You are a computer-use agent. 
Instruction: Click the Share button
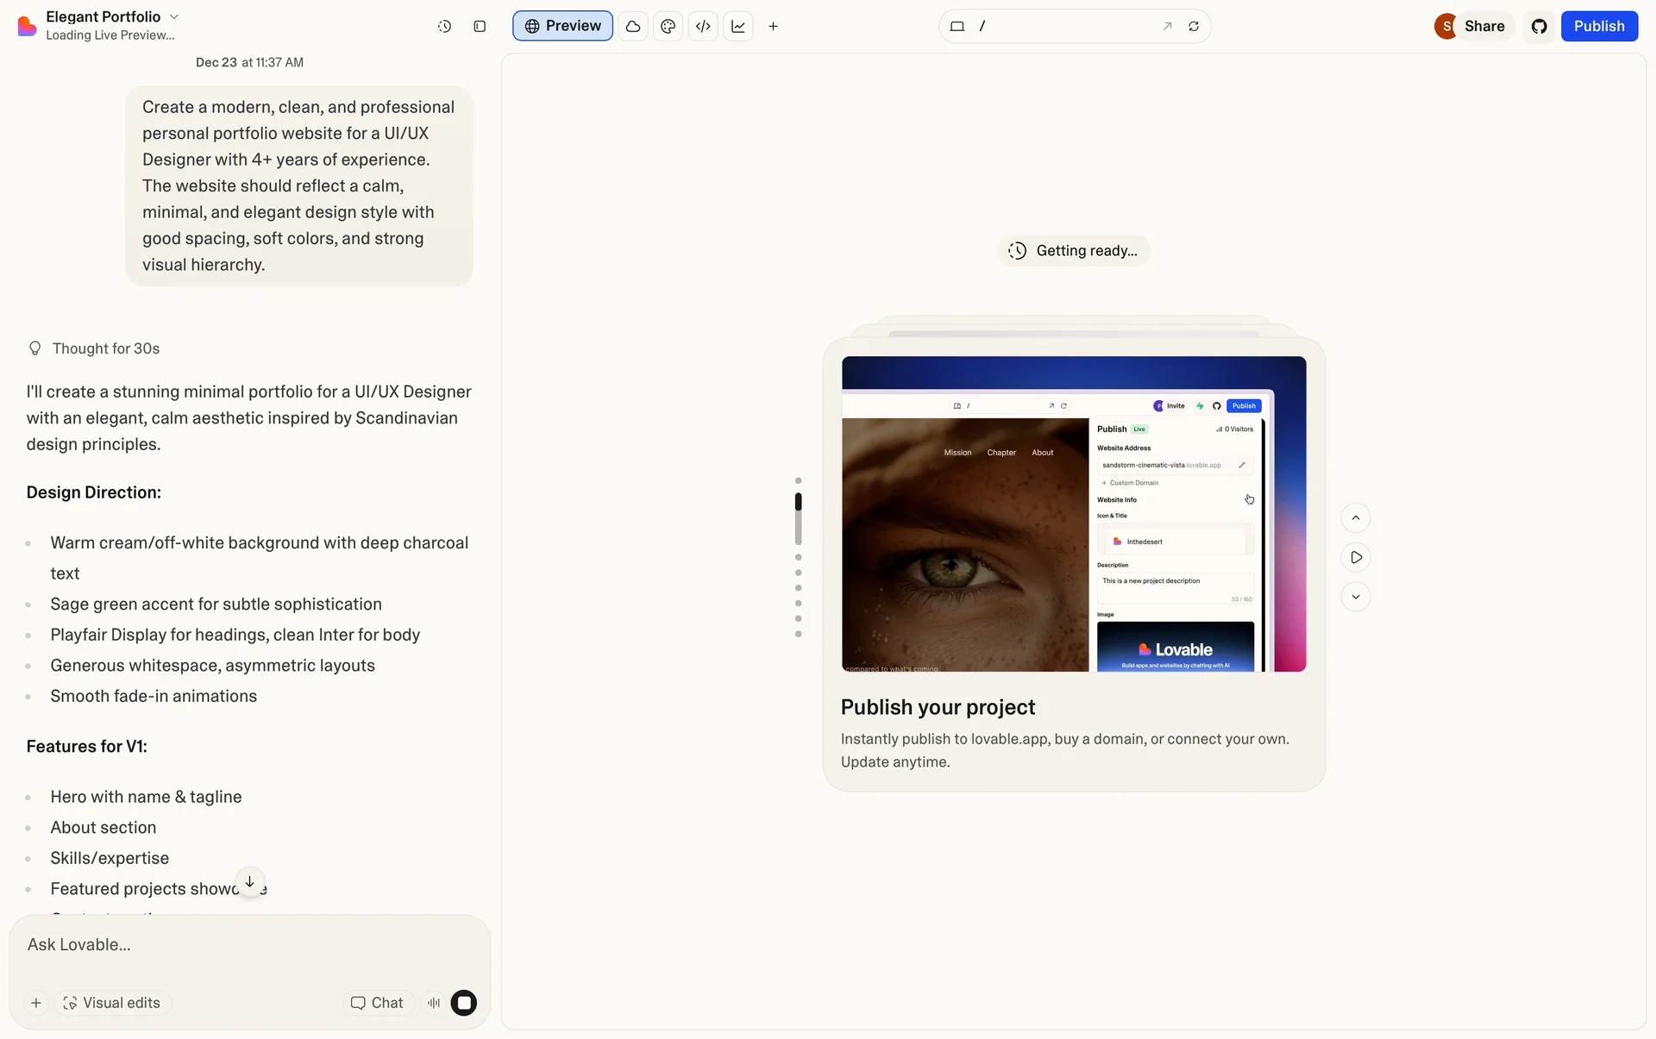[x=1483, y=27]
